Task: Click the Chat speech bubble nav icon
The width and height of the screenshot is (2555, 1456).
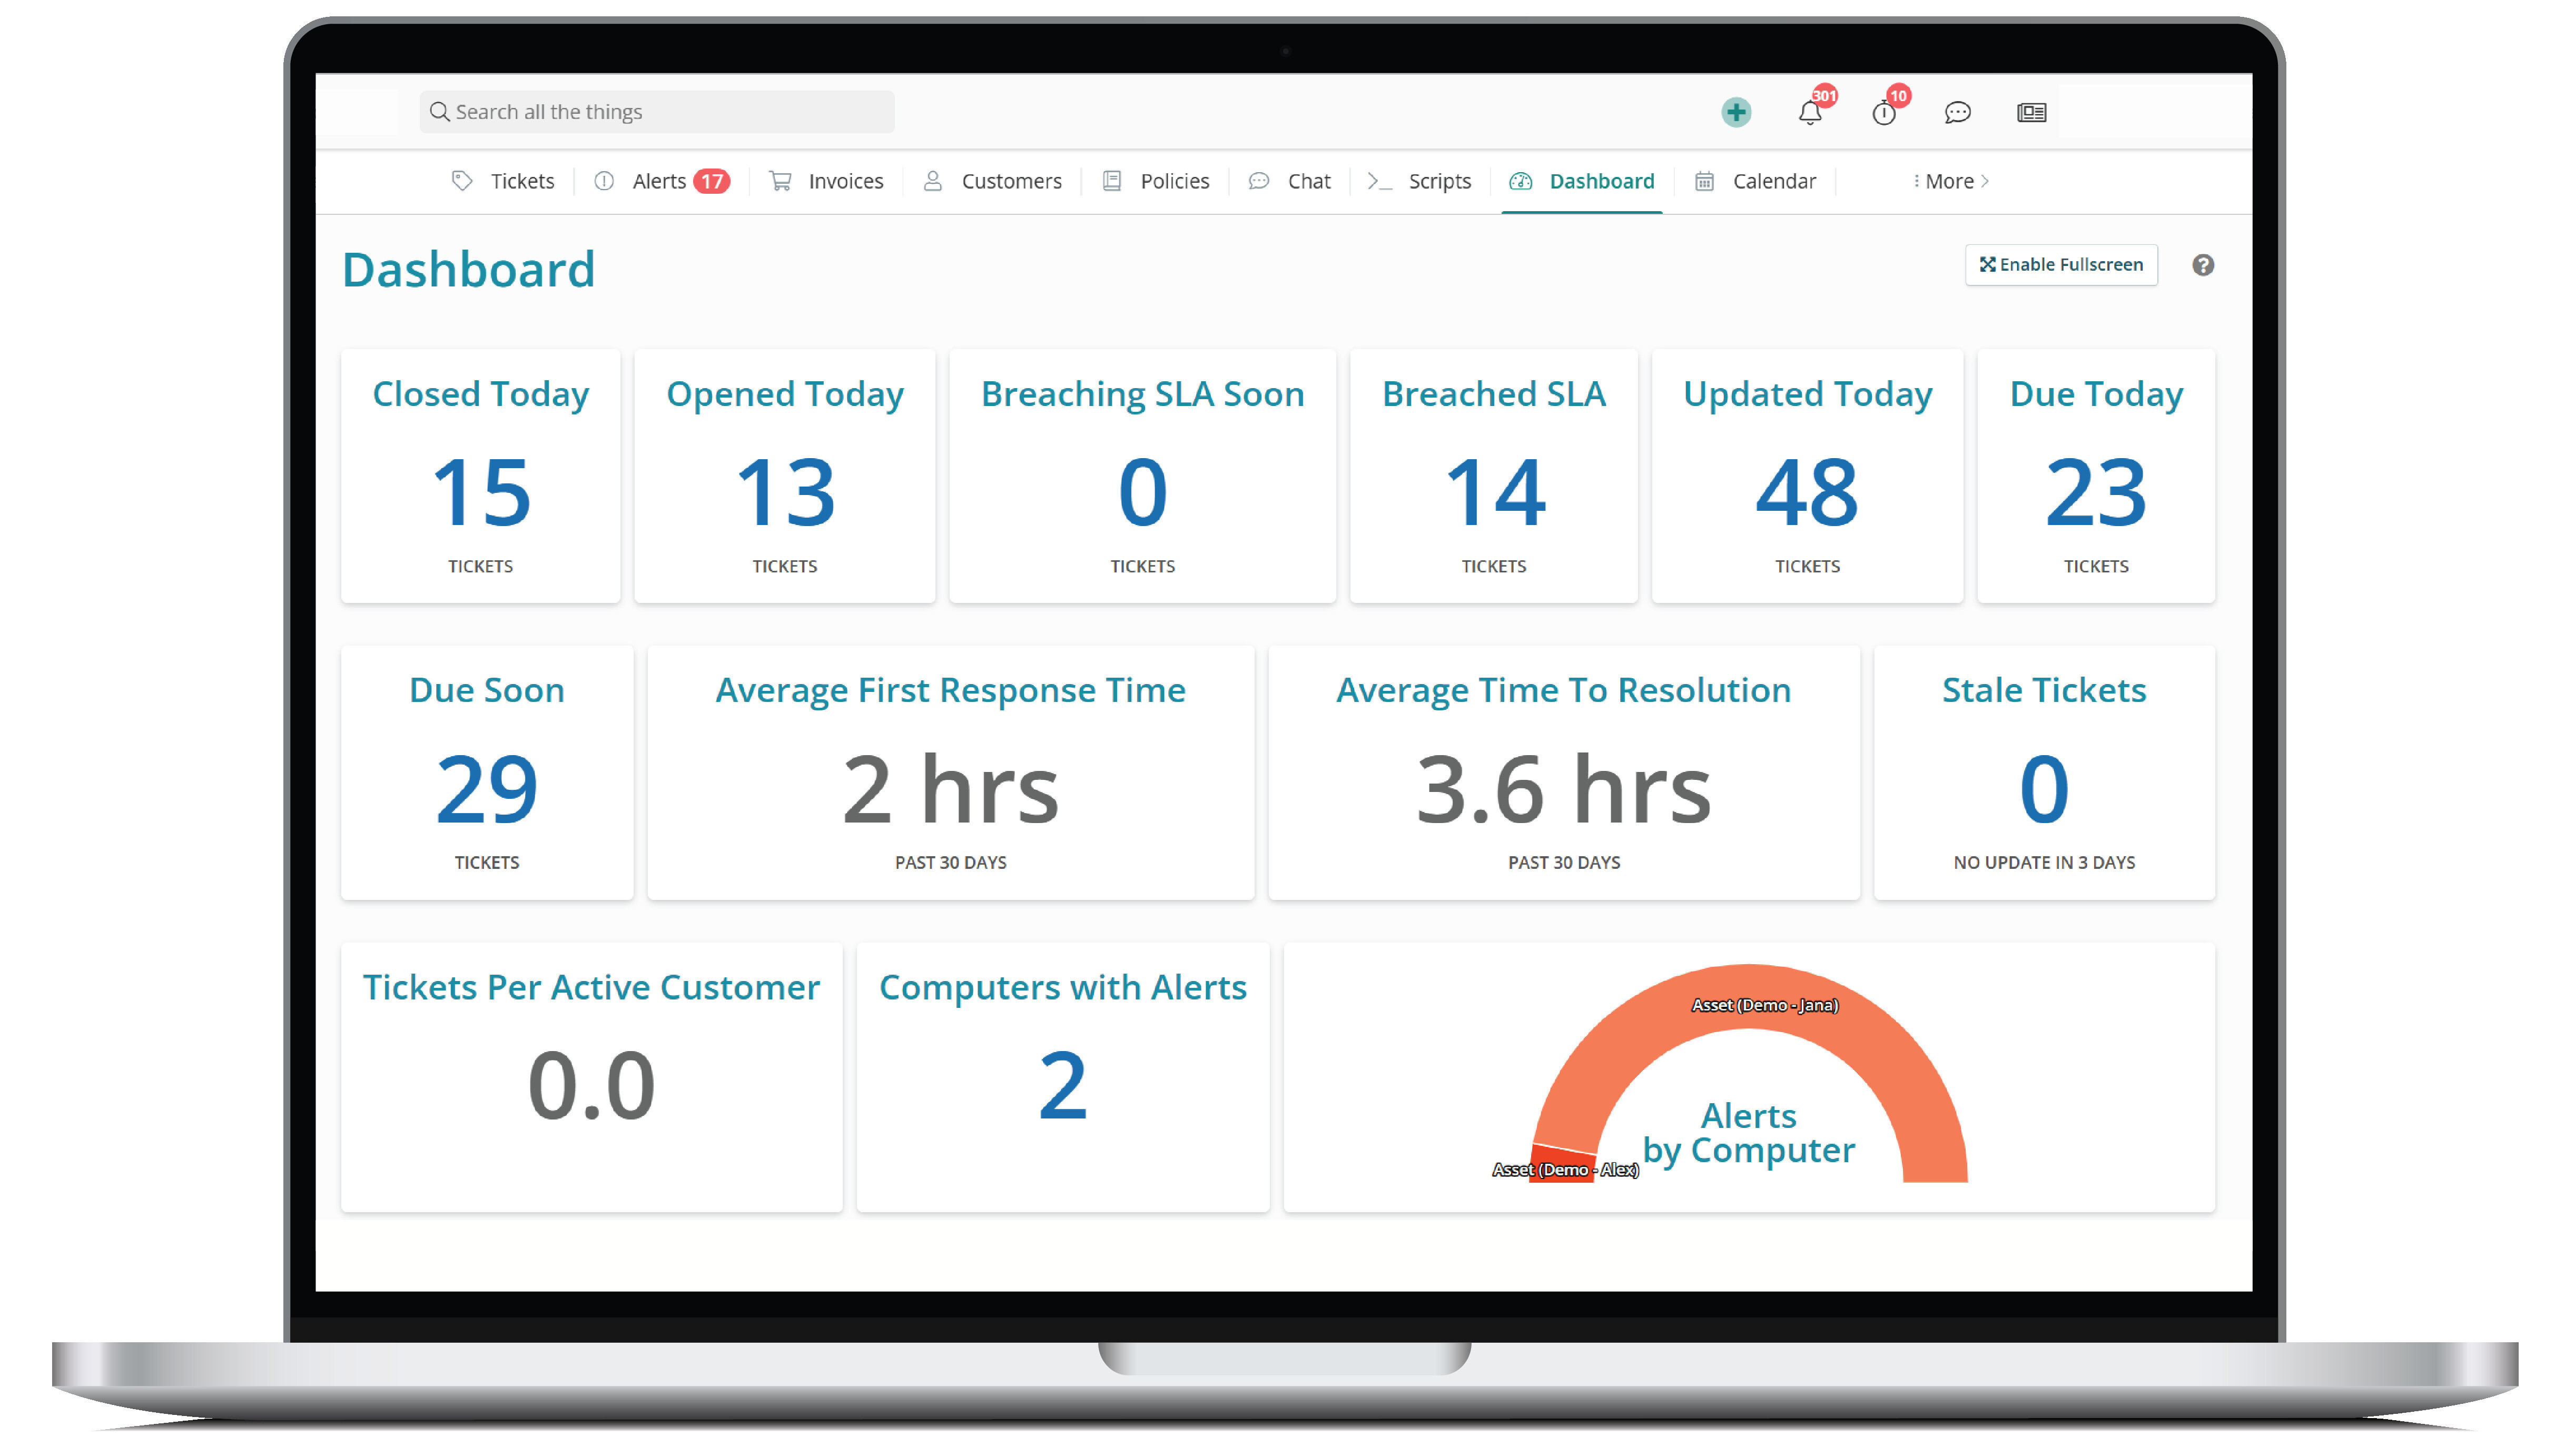Action: click(1259, 181)
